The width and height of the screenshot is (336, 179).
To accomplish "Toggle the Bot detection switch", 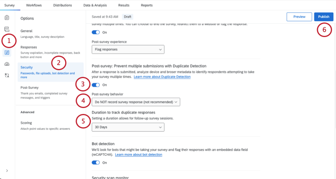I will [x=96, y=162].
